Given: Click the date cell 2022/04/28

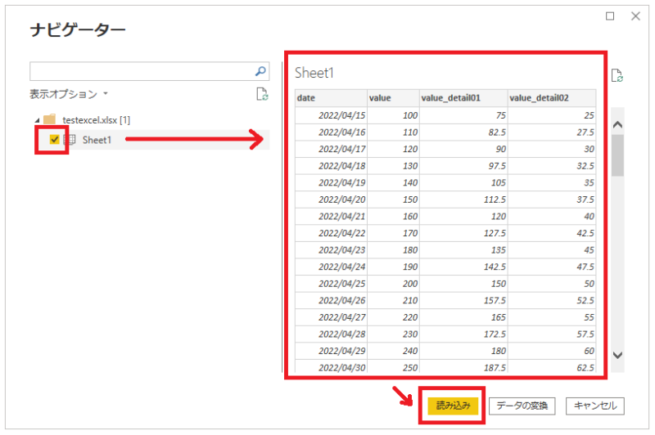Looking at the screenshot, I should coord(331,334).
